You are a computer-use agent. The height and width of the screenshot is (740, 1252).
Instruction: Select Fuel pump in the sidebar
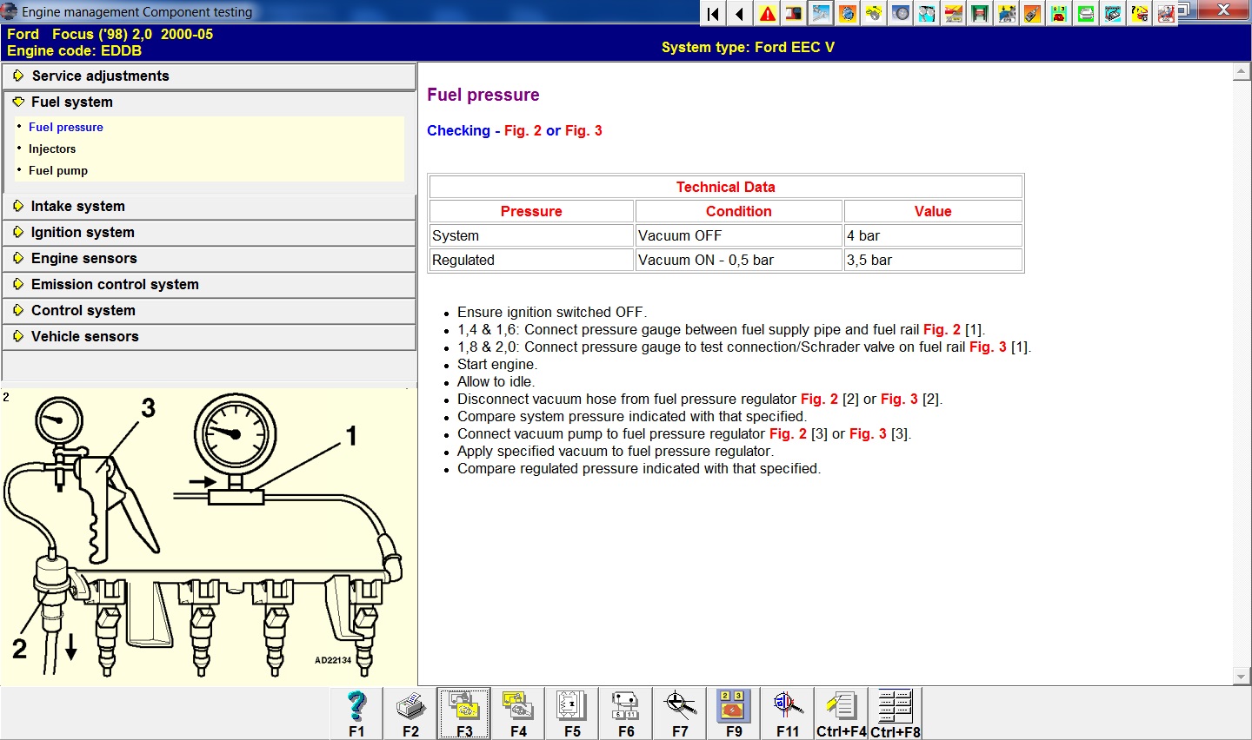coord(58,170)
